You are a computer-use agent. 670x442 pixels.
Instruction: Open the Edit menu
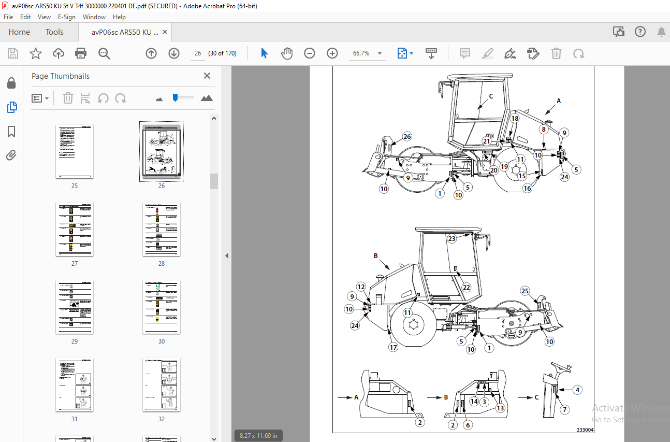[25, 17]
